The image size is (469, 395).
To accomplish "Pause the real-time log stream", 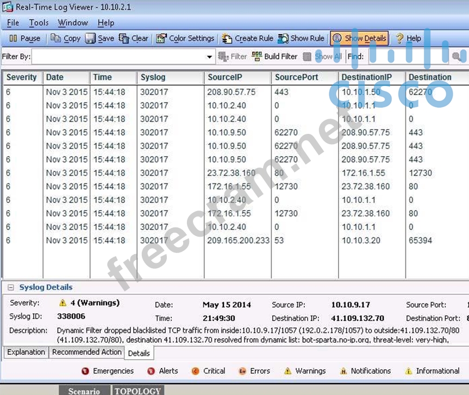I will point(25,39).
